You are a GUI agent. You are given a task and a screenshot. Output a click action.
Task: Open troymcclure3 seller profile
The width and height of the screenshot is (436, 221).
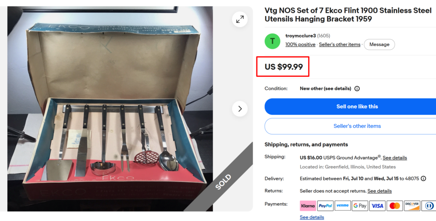pos(301,36)
